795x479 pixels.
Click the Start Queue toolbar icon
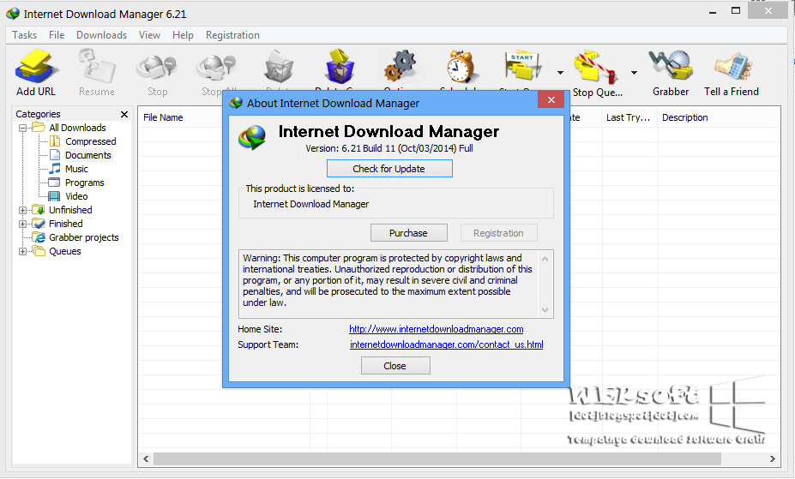click(x=524, y=67)
